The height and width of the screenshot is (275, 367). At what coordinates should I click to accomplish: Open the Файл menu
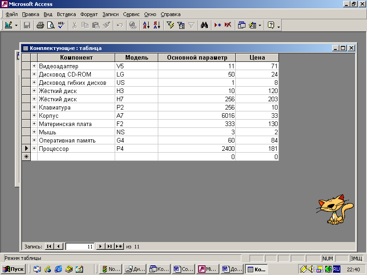pyautogui.click(x=11, y=14)
